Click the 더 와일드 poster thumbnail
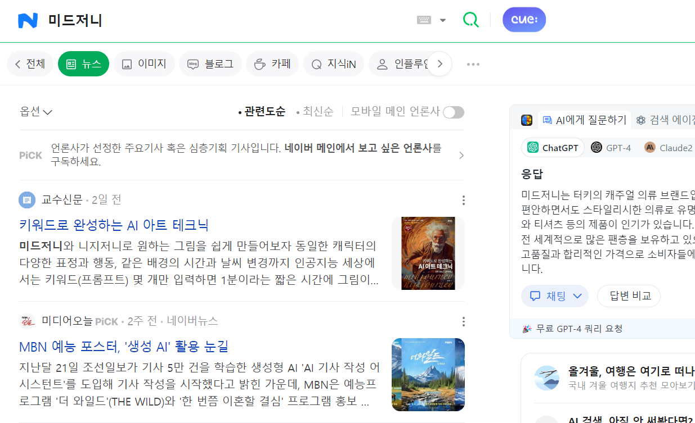The width and height of the screenshot is (695, 423). 428,375
